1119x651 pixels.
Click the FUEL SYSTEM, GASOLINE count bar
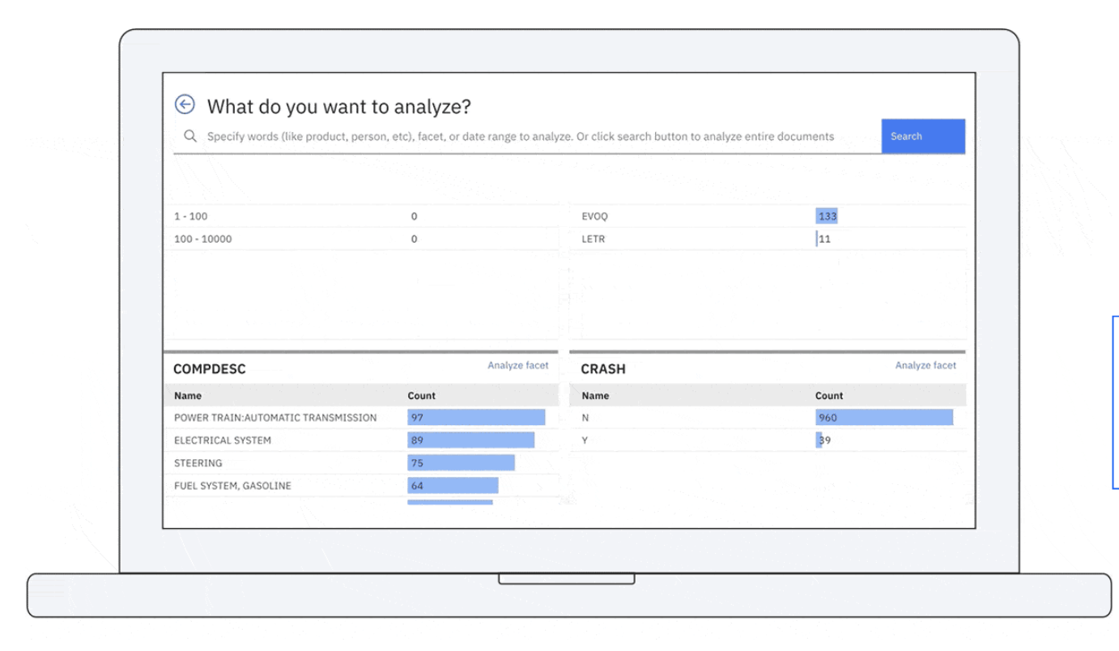453,485
